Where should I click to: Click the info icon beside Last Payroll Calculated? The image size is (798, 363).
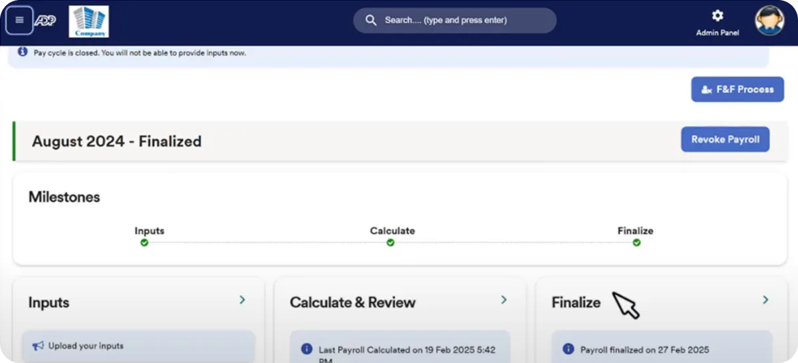pos(307,348)
